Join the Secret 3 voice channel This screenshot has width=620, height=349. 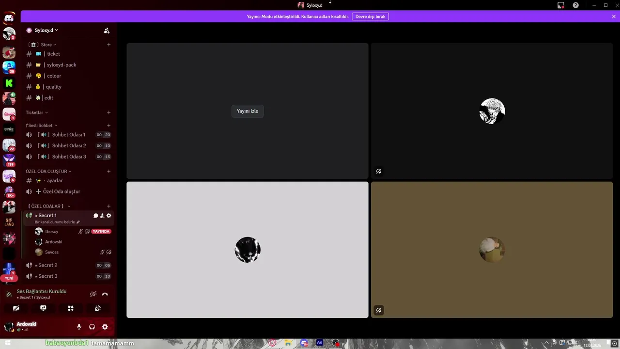tap(68, 276)
